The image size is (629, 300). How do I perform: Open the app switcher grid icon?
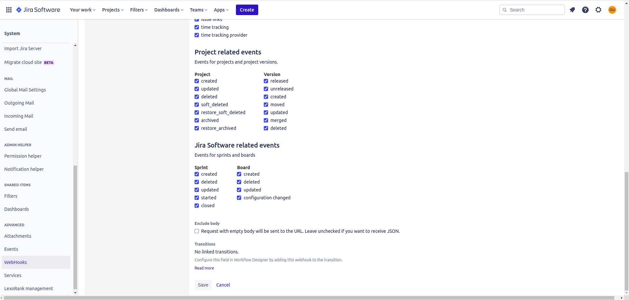[9, 10]
